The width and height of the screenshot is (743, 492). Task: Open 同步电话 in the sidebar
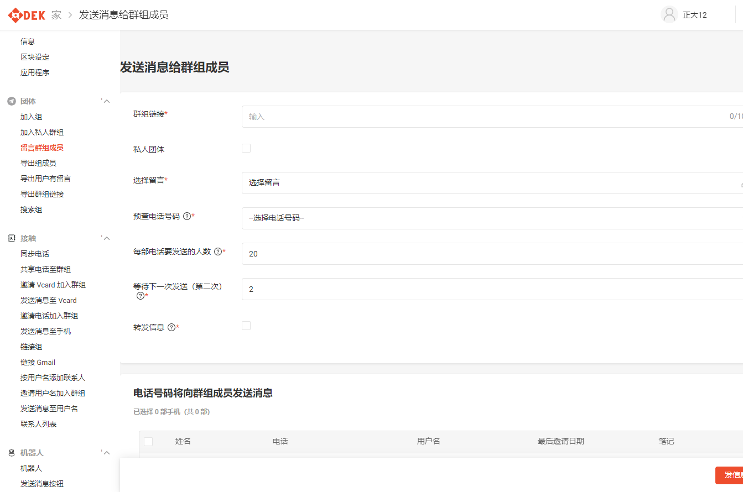point(35,254)
